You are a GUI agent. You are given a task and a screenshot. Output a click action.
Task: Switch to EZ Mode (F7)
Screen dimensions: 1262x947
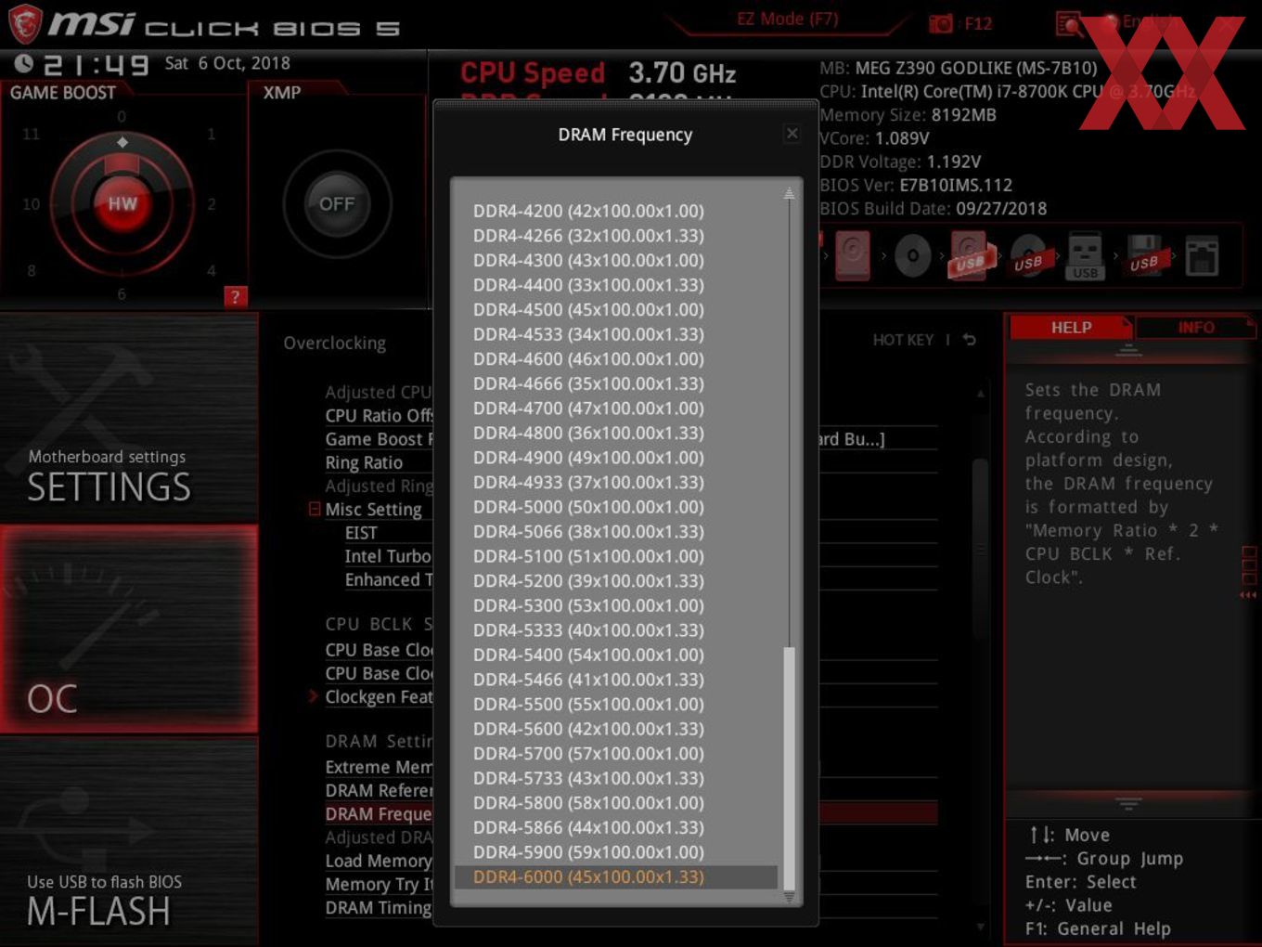pos(788,19)
